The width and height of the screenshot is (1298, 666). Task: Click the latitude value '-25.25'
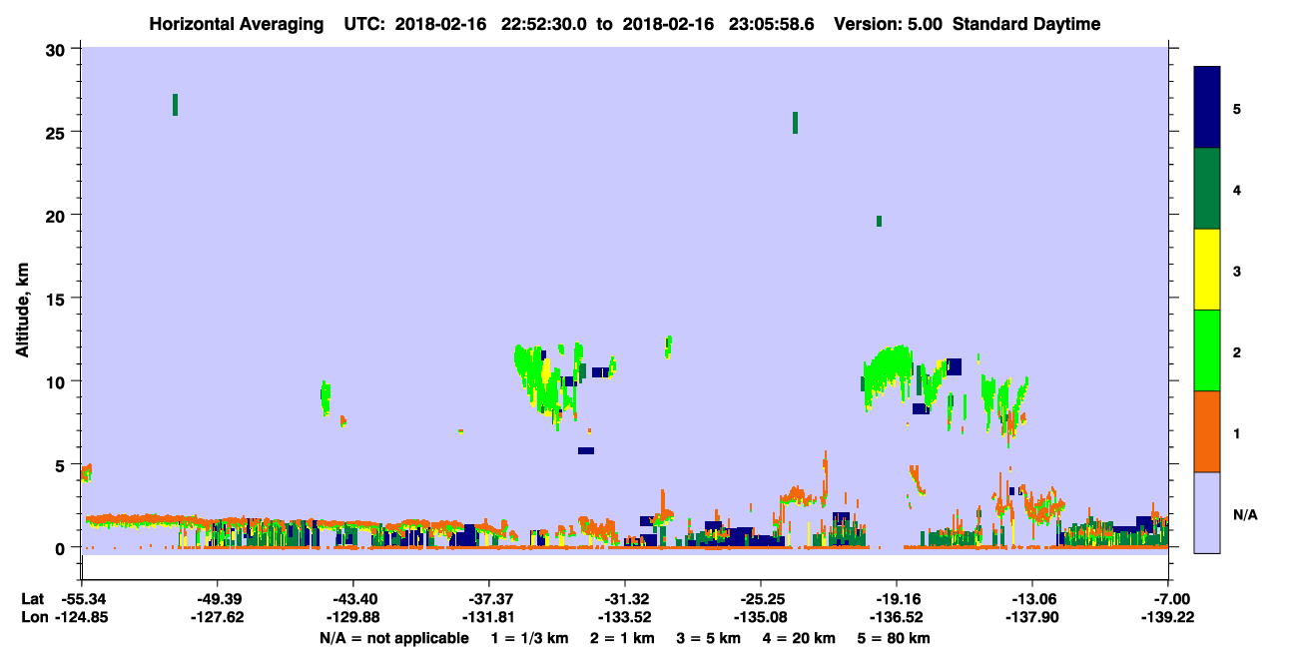point(760,599)
